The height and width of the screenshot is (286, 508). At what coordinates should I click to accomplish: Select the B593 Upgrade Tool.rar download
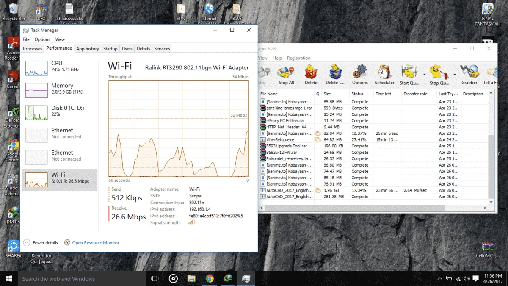click(x=373, y=146)
